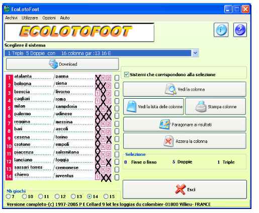Tick the checkbox for chievo / juventus row
The image size is (259, 213).
[x=117, y=177]
